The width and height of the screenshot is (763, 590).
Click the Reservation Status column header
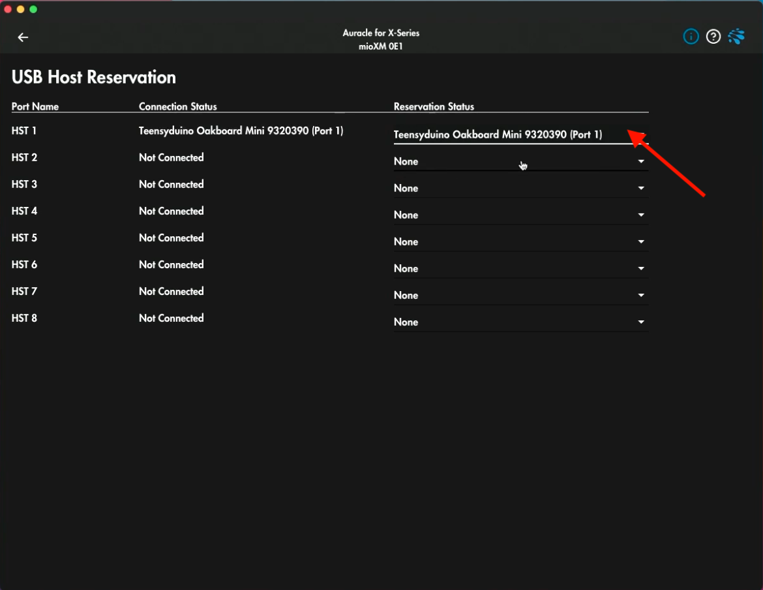coord(434,106)
